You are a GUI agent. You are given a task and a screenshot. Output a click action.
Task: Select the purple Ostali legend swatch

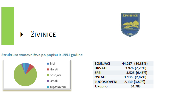pyautogui.click(x=48, y=81)
